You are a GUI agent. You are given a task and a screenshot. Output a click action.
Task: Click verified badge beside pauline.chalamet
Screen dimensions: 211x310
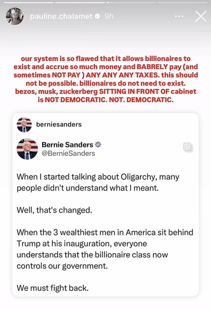[x=97, y=17]
